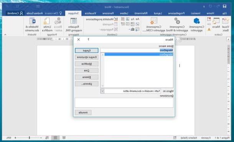Click the question mark help in Macro dialog
Viewport: 234px width, 142px height.
pyautogui.click(x=89, y=39)
